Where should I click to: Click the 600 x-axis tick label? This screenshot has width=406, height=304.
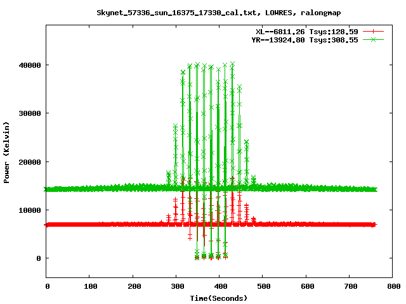pyautogui.click(x=307, y=286)
